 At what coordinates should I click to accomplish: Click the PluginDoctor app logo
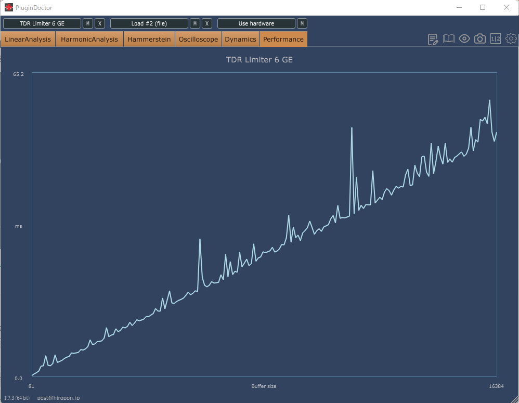click(9, 7)
